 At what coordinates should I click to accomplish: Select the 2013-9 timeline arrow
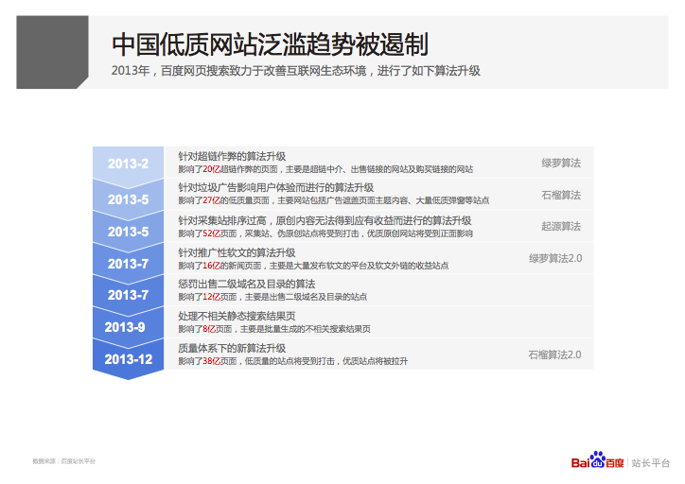coord(128,327)
